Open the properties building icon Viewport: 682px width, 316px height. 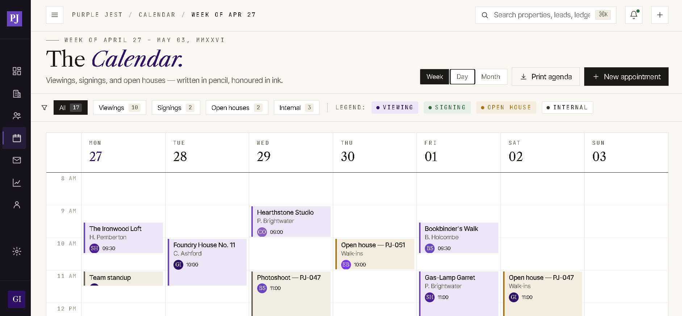(17, 94)
